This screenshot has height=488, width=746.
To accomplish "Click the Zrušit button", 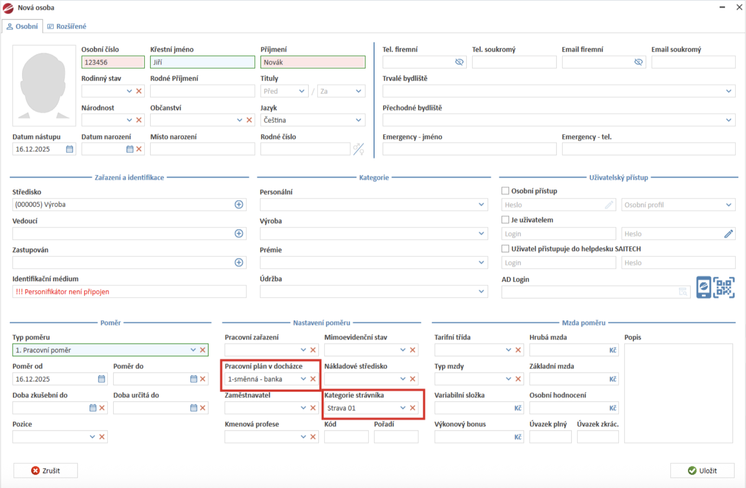I will pyautogui.click(x=46, y=470).
